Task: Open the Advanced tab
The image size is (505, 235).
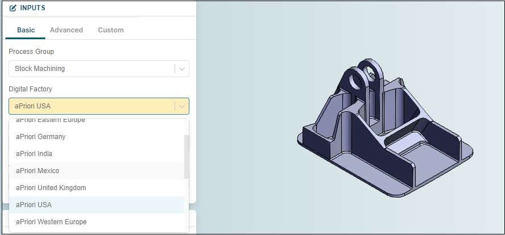Action: tap(67, 30)
